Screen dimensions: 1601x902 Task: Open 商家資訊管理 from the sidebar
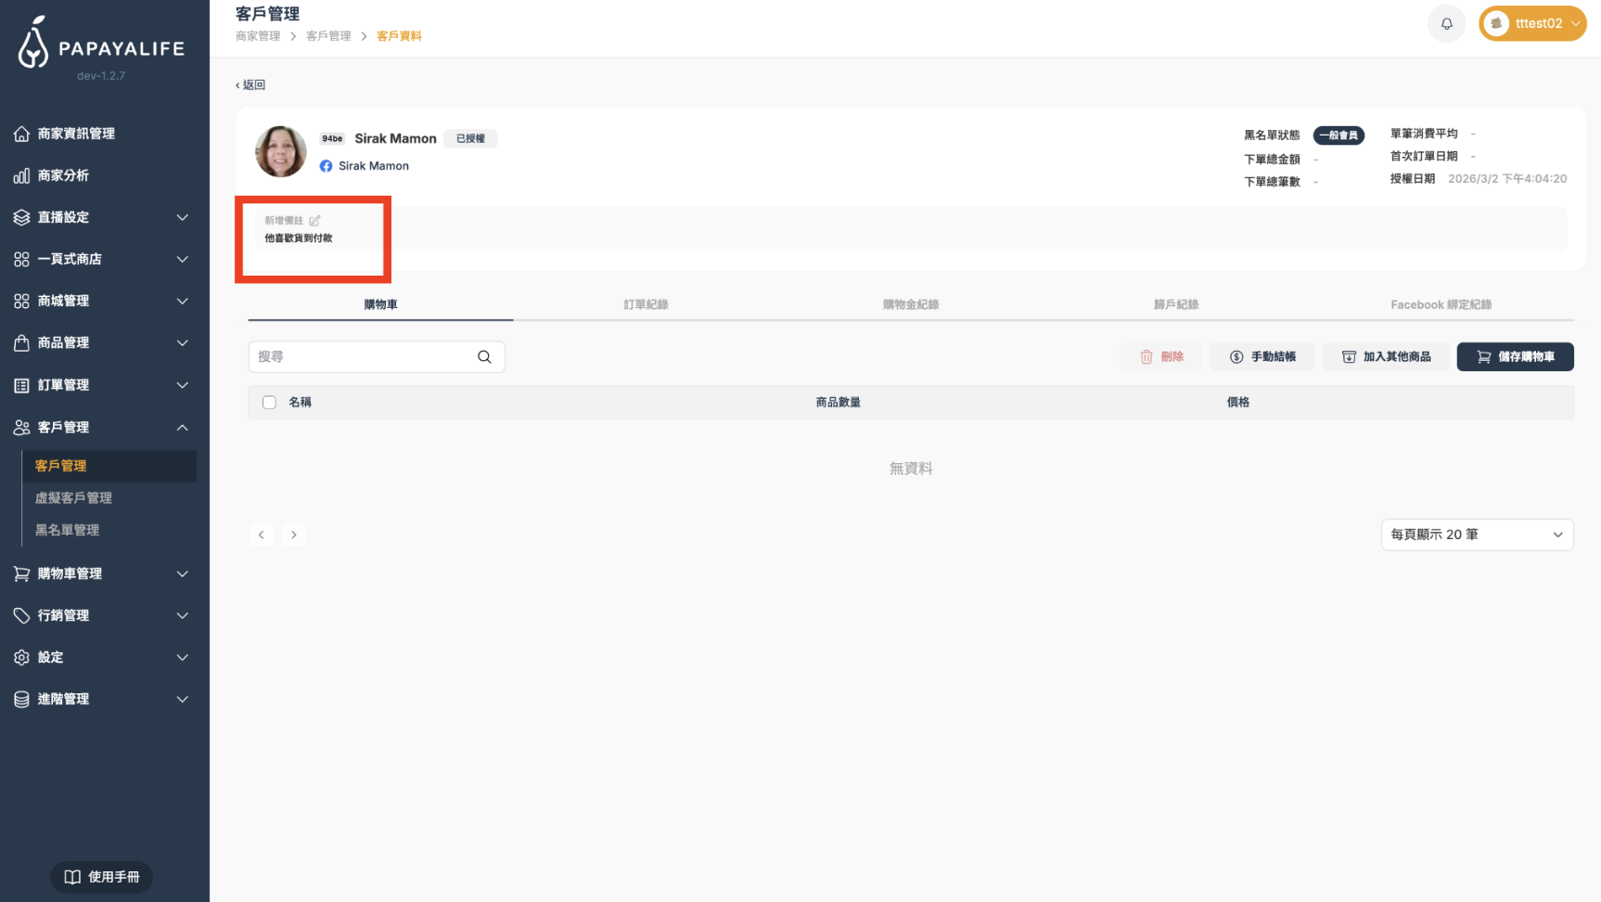click(x=76, y=134)
